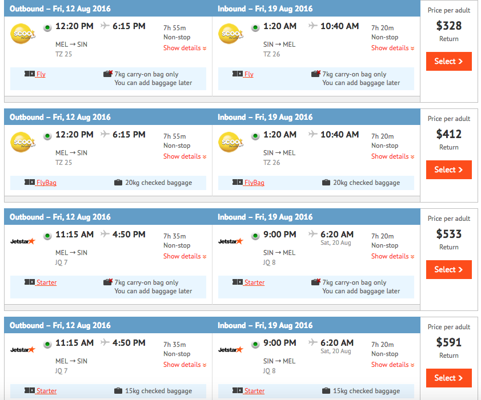The width and height of the screenshot is (481, 400).
Task: Select green radio for 1:20 AM inbound at $412
Action: click(x=255, y=136)
